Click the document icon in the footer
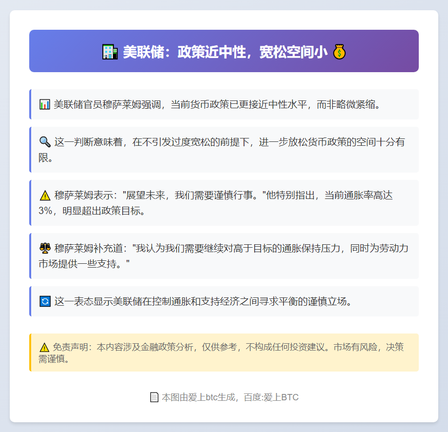The height and width of the screenshot is (432, 448). coord(154,397)
